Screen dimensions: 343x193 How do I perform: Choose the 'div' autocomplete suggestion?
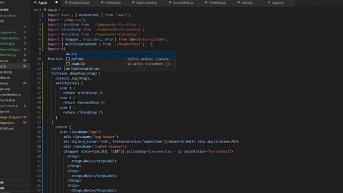[120, 54]
